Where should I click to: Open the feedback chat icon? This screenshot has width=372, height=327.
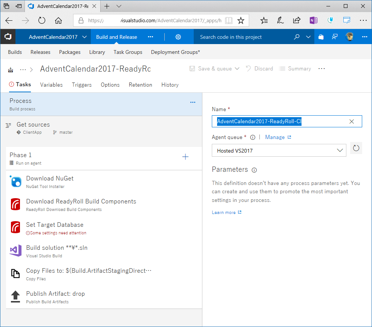[335, 37]
